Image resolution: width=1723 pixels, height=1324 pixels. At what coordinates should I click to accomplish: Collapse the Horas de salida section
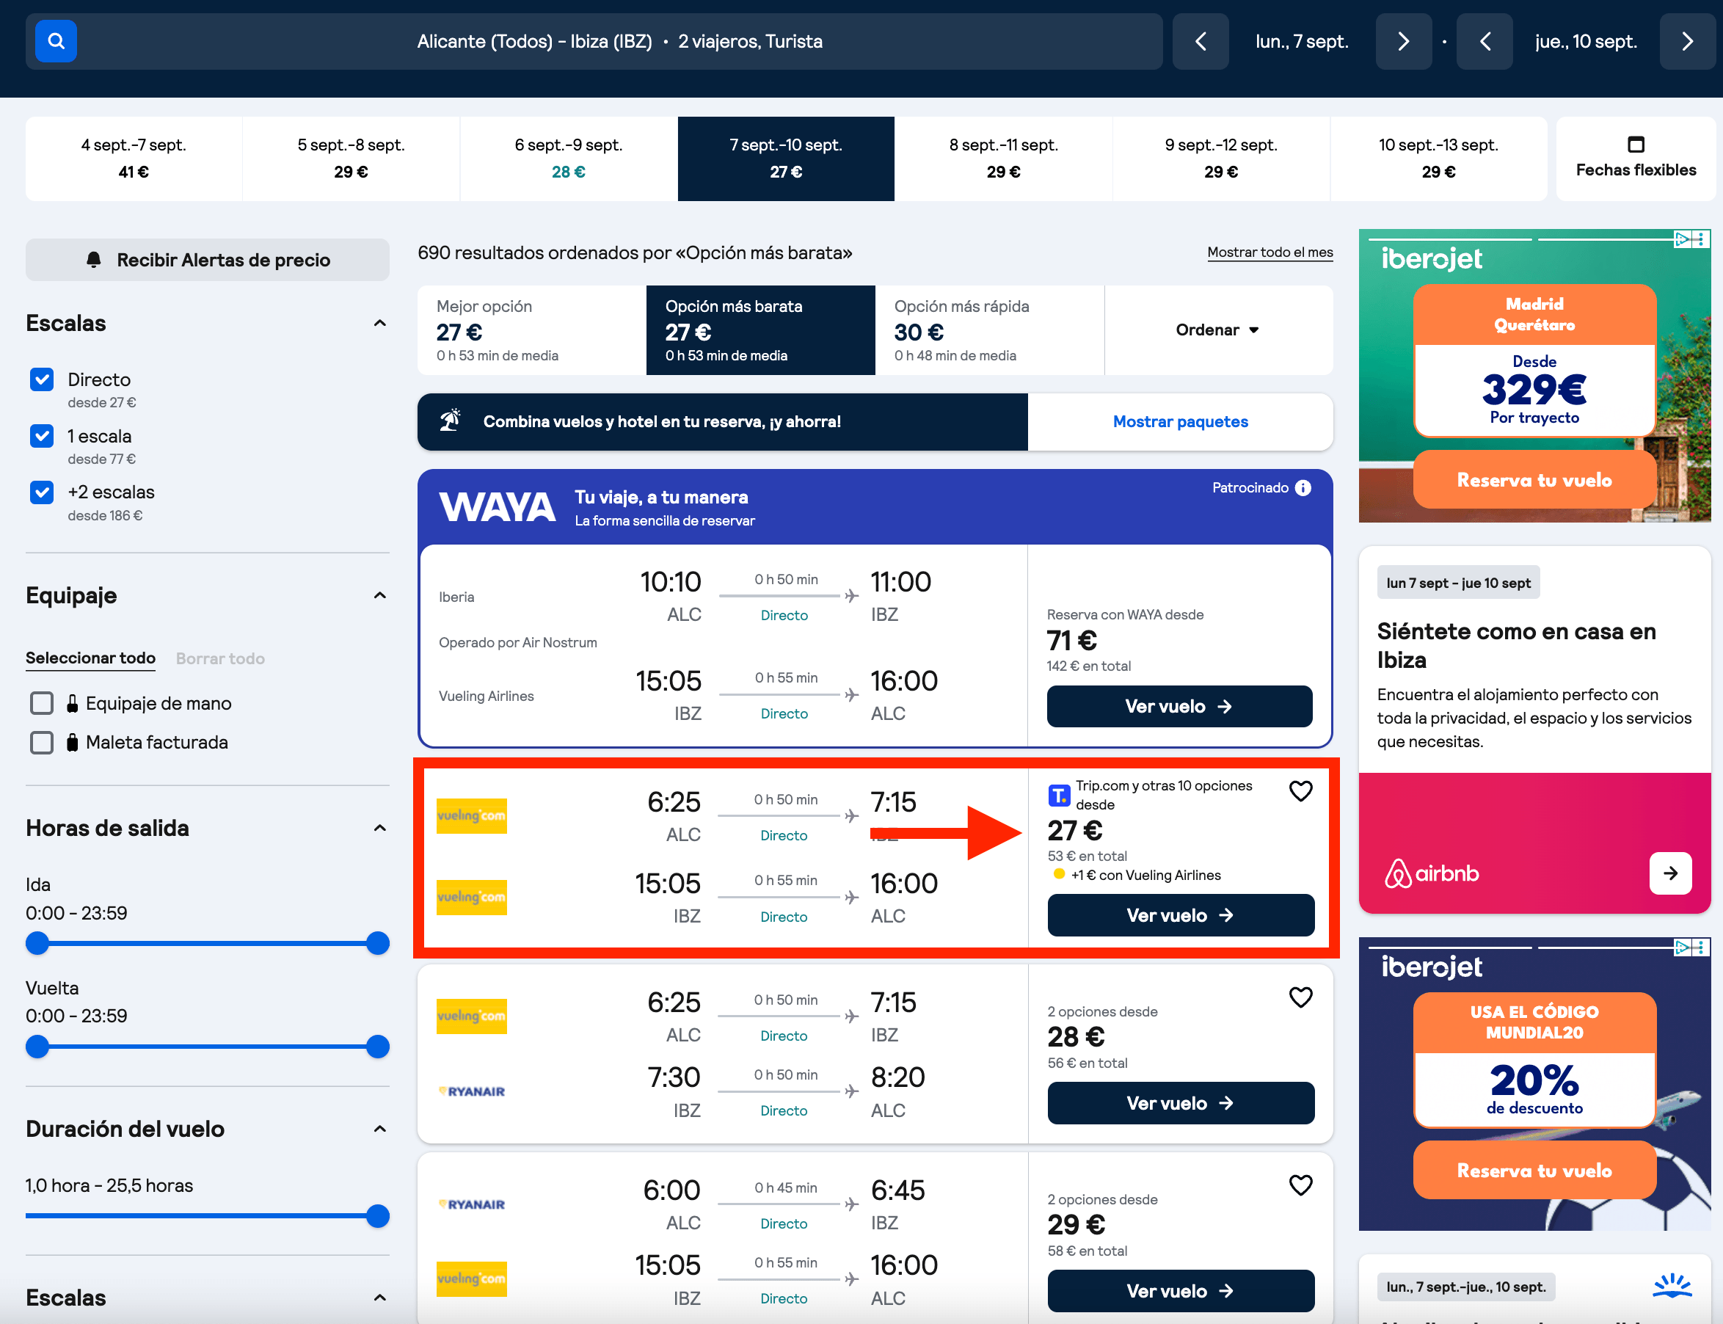(x=379, y=828)
